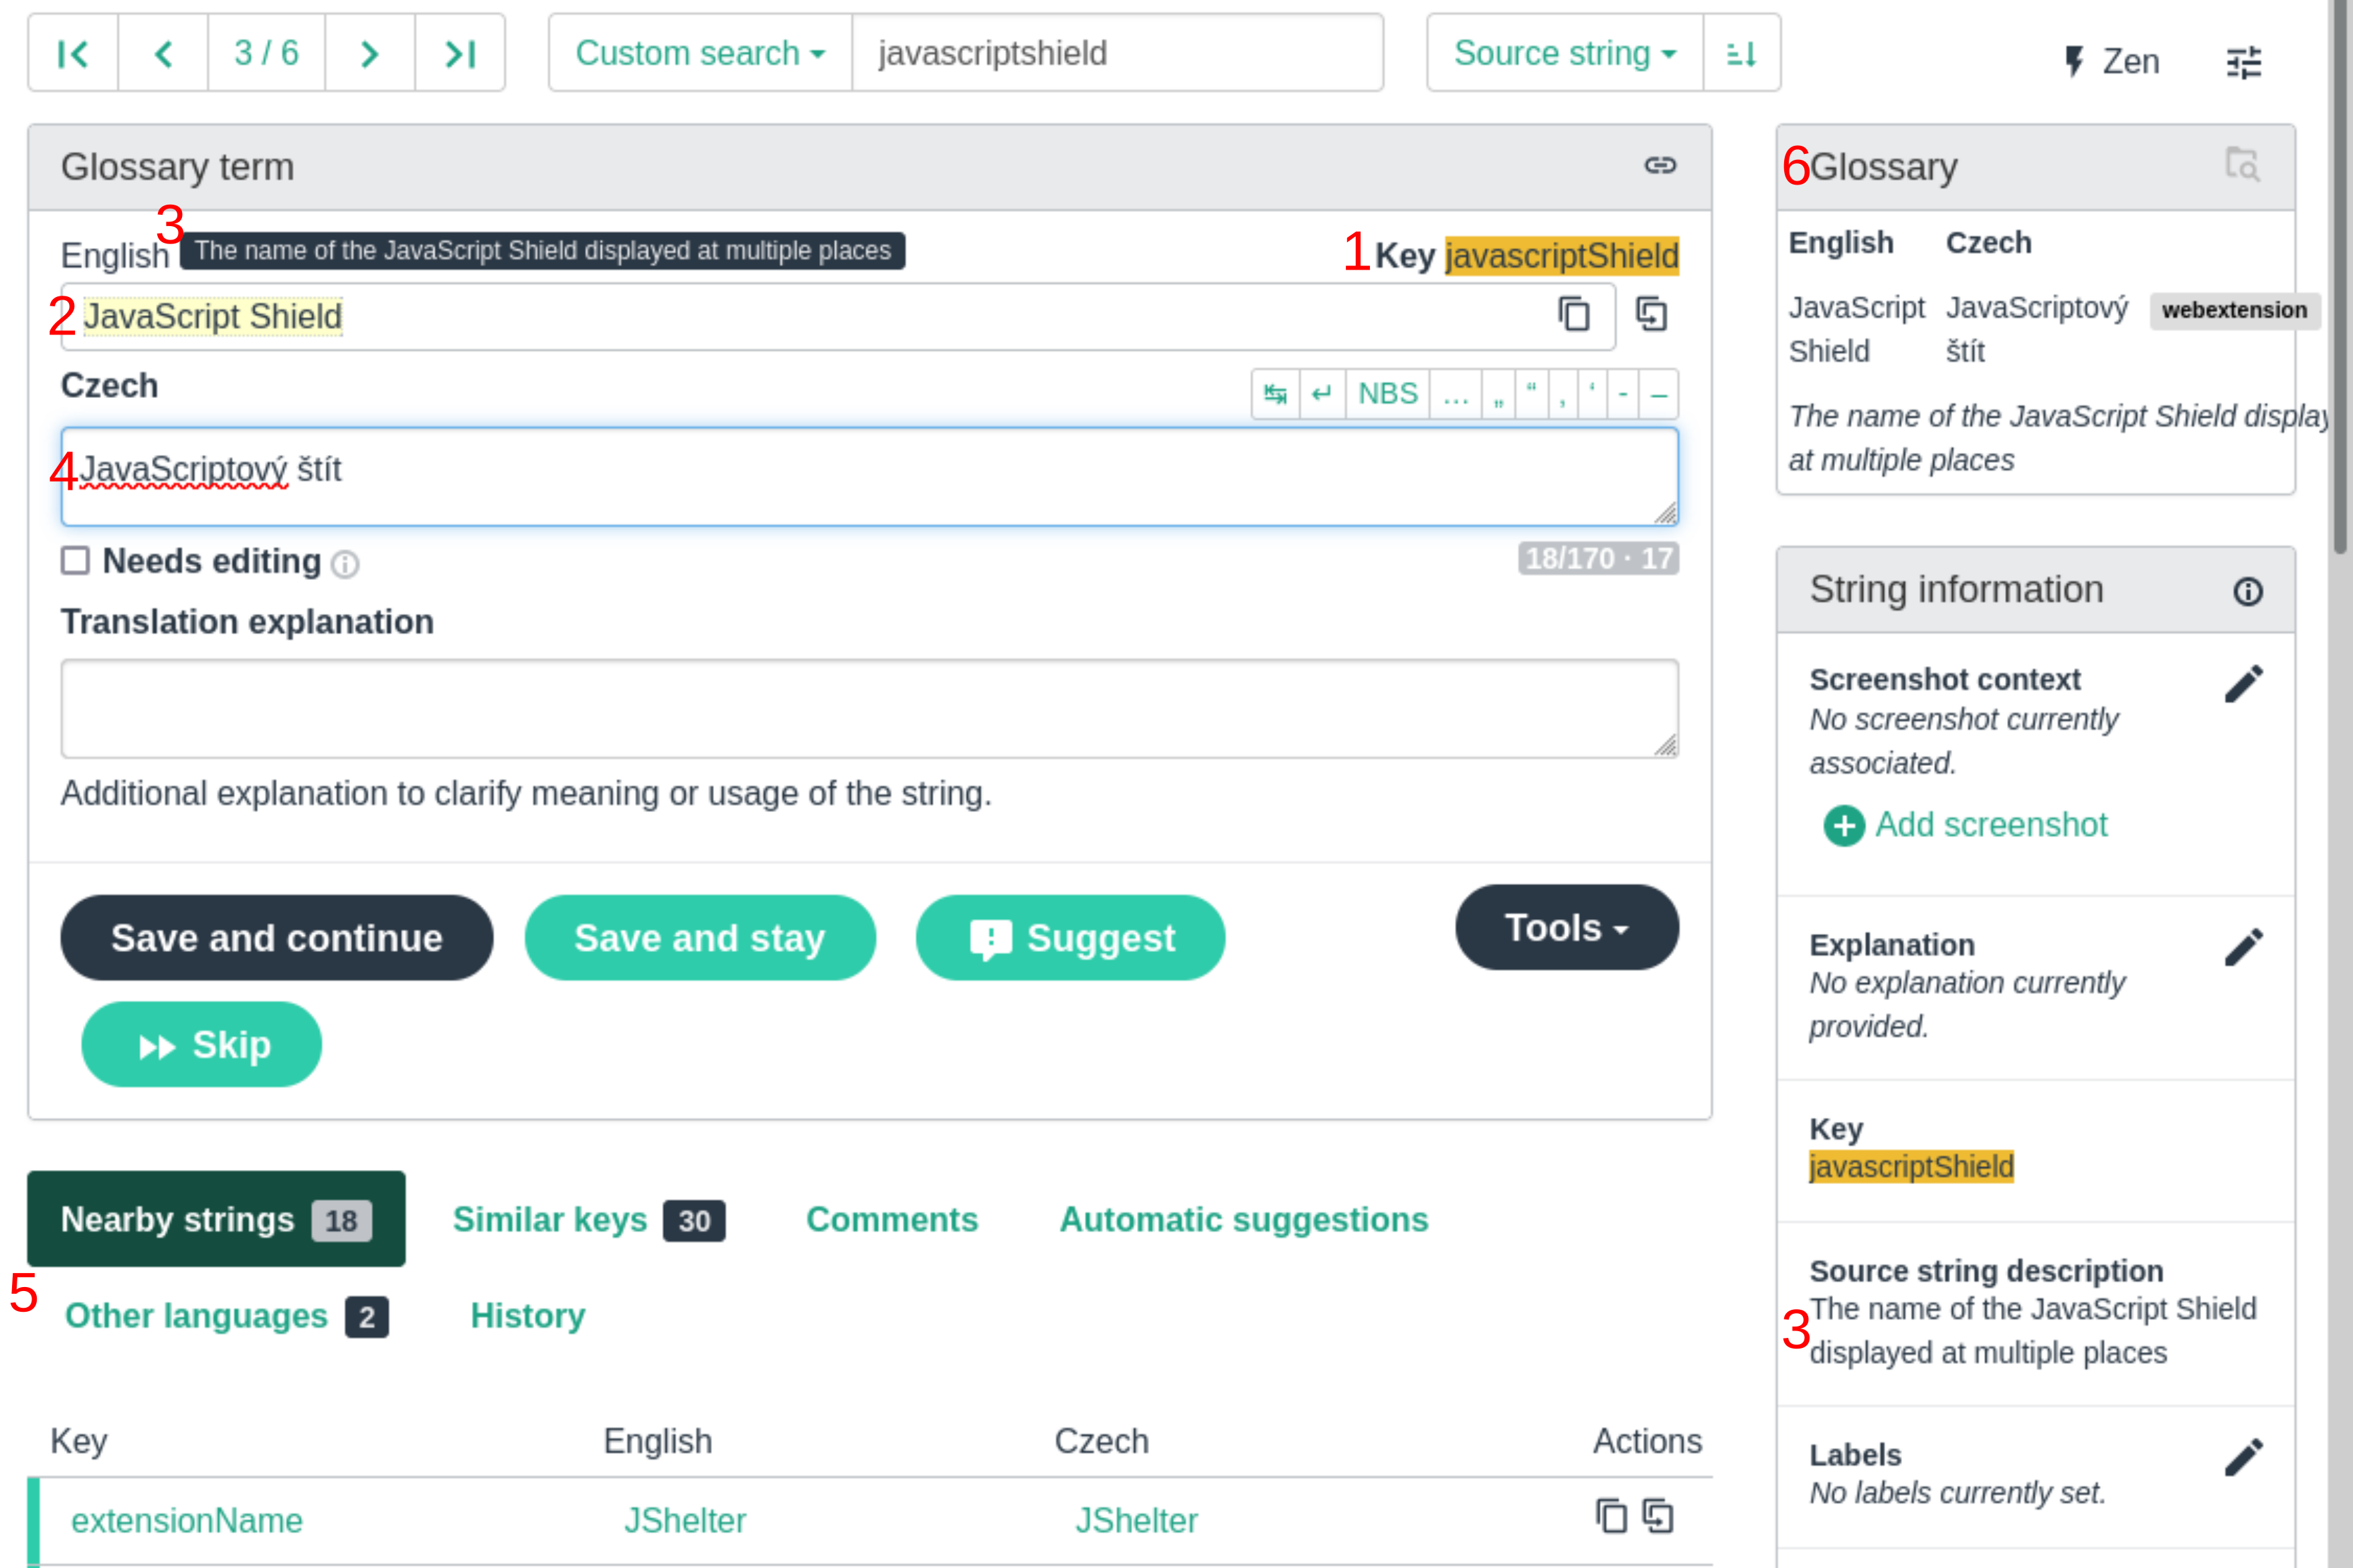The image size is (2353, 1568).
Task: Toggle the Needs editing checkbox
Action: [76, 561]
